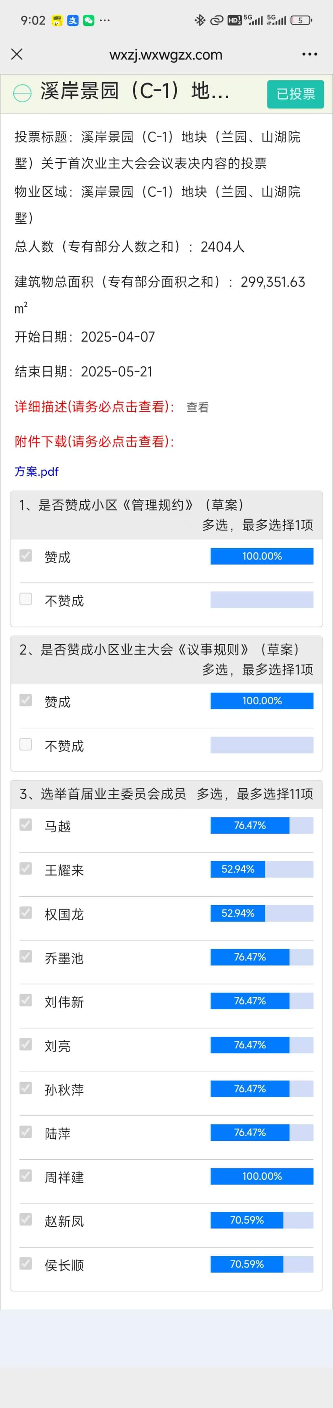Click the 100.00% bar for 周祥建

point(262,1176)
